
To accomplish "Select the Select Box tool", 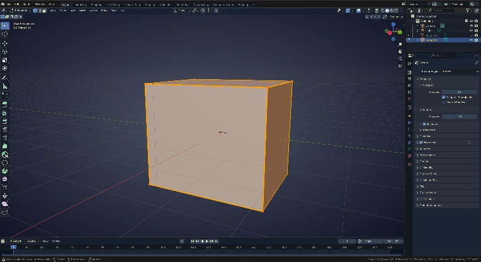I will tap(5, 26).
